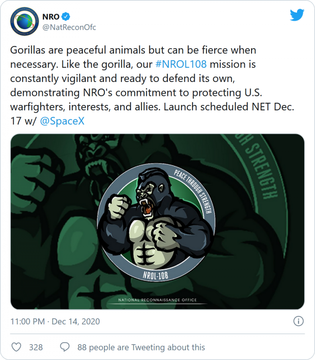Open the tweet info icon

click(x=298, y=322)
